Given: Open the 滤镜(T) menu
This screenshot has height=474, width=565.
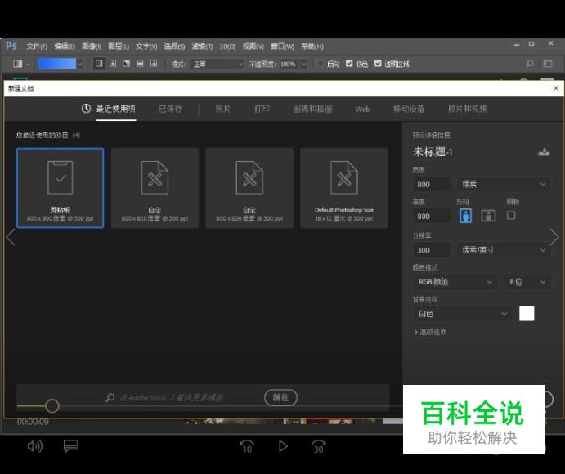Looking at the screenshot, I should [202, 47].
